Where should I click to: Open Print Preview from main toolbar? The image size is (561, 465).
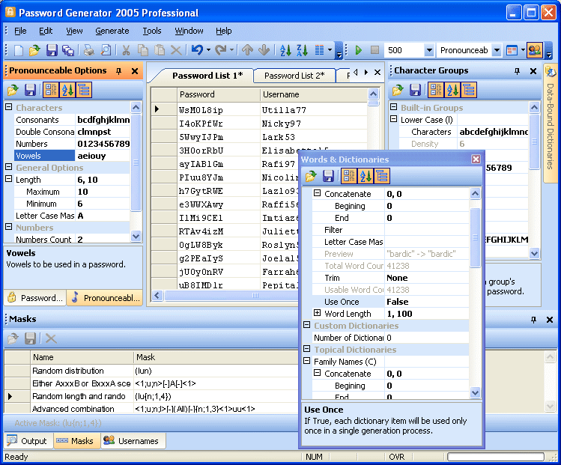pos(106,50)
